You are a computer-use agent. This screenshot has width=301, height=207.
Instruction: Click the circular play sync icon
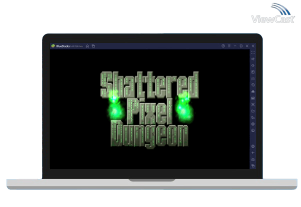[x=253, y=85]
